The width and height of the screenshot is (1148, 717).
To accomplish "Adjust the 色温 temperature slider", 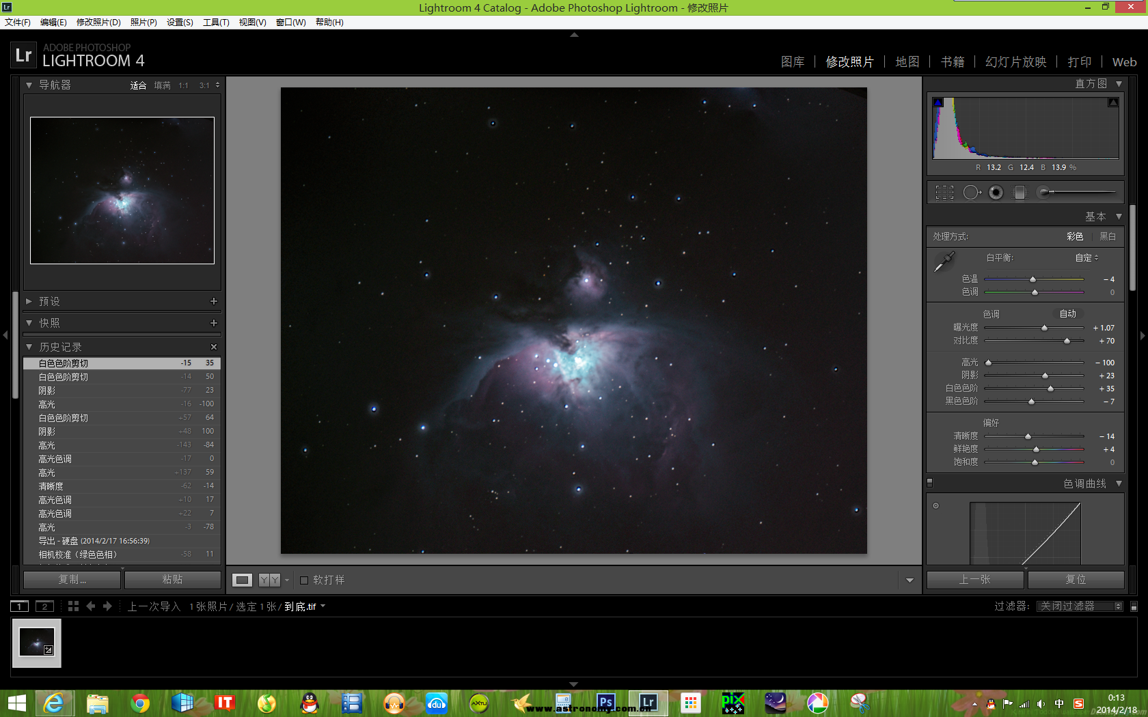I will pos(1033,279).
